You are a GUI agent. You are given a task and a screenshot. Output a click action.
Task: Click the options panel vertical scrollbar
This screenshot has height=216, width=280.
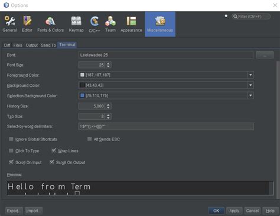[278, 130]
